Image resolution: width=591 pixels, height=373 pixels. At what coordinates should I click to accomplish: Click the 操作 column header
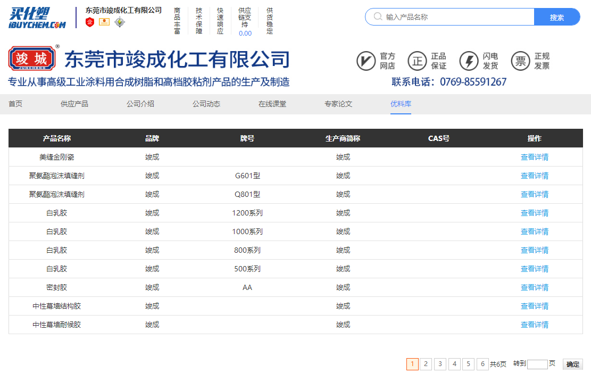535,138
